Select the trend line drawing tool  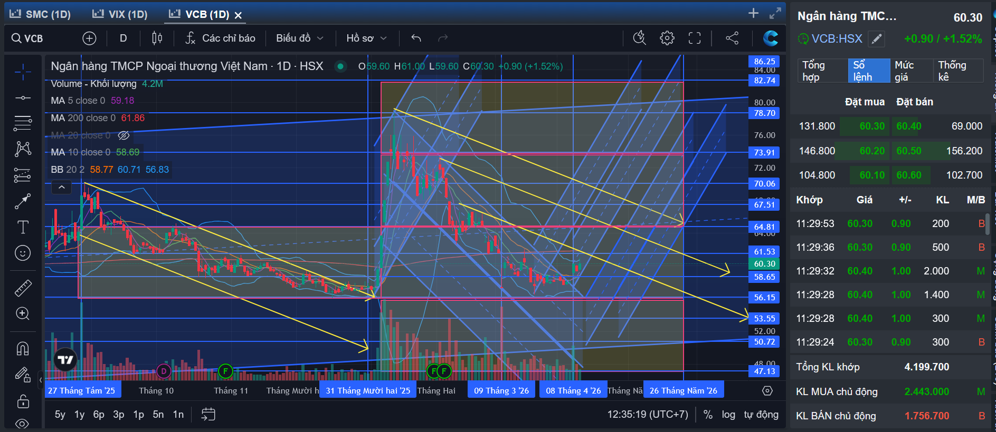[23, 98]
